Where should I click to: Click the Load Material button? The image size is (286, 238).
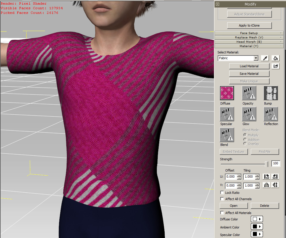(249, 66)
